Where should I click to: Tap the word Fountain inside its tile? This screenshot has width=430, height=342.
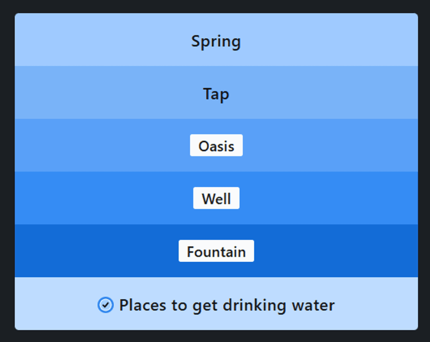pos(216,252)
